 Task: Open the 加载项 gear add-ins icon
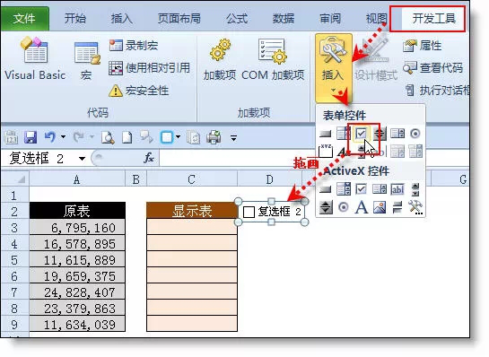(220, 50)
